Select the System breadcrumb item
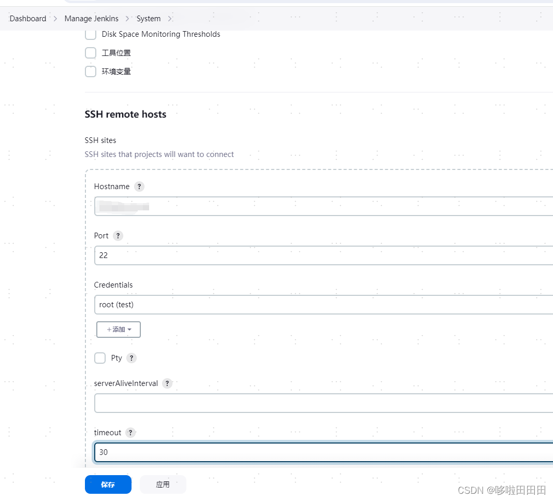Image resolution: width=553 pixels, height=500 pixels. [x=149, y=19]
